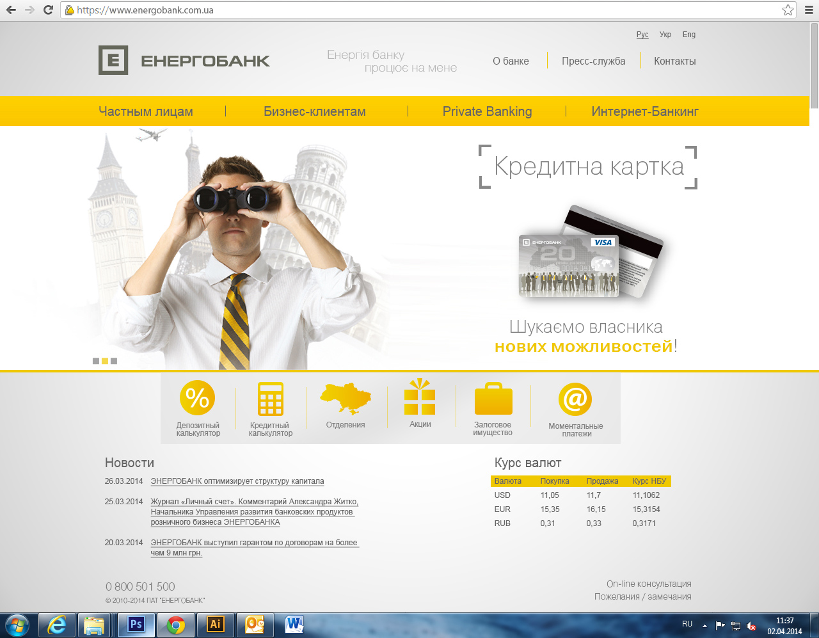Viewport: 819px width, 638px height.
Task: Open news about гарантом по договорам
Action: point(255,548)
